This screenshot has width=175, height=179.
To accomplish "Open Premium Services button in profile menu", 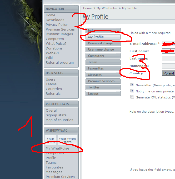I will (103, 81).
